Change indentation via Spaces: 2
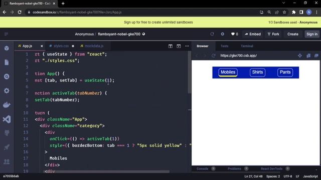Image resolution: width=321 pixels, height=180 pixels. point(273,176)
